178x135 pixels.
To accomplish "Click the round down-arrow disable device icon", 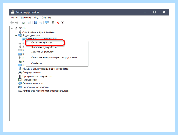I will pos(62,23).
